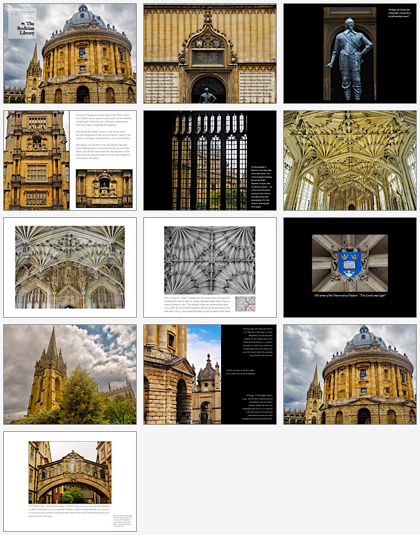Open the Bridge of Sighs page thumbnail
Image resolution: width=420 pixels, height=535 pixels.
70,482
